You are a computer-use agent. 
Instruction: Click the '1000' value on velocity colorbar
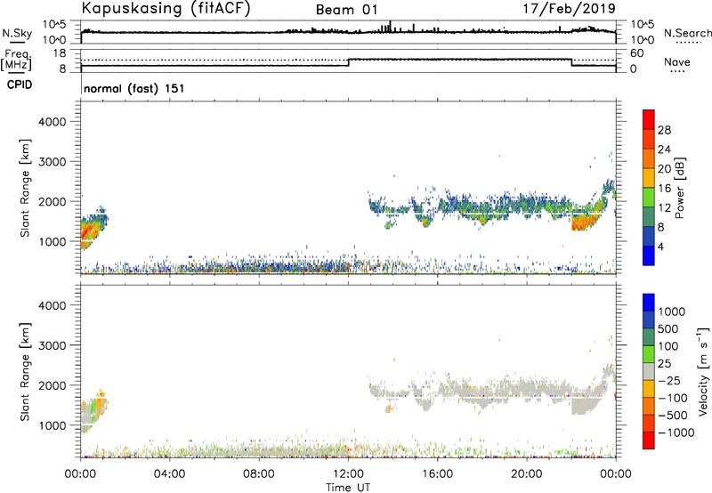(x=671, y=311)
